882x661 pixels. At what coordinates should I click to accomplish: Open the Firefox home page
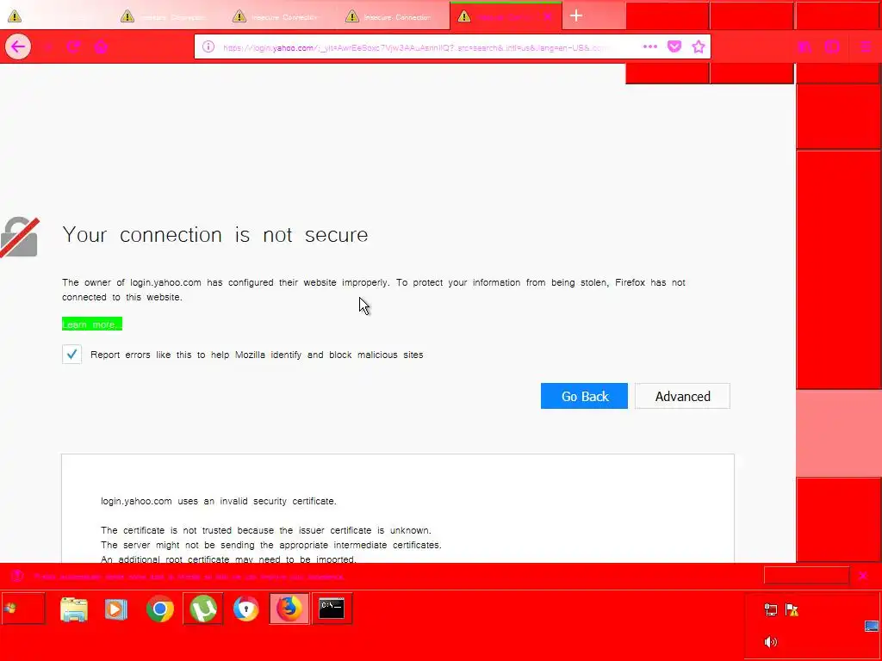tap(101, 46)
